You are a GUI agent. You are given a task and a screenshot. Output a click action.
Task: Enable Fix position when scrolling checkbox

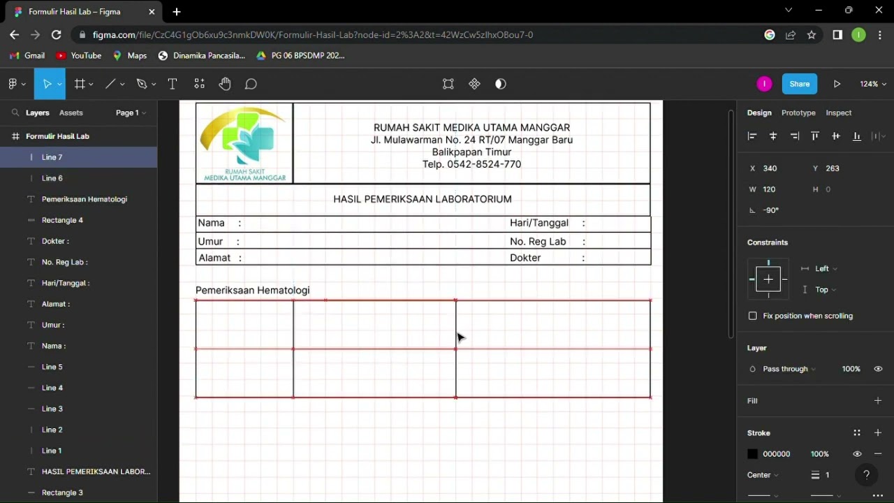coord(752,316)
